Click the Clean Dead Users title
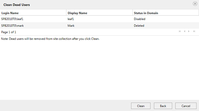Image resolution: width=199 pixels, height=111 pixels. click(x=17, y=5)
